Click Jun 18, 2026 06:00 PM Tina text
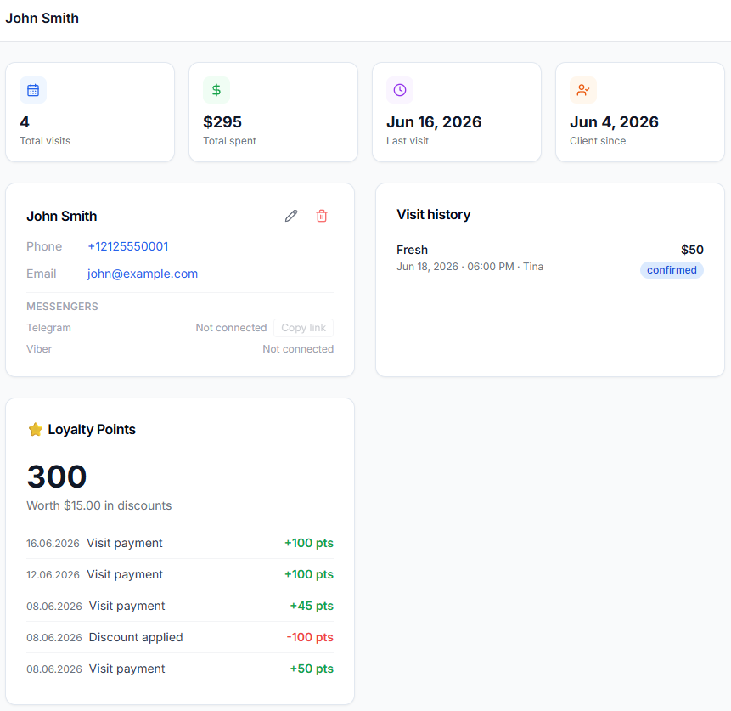This screenshot has width=731, height=711. pos(470,267)
